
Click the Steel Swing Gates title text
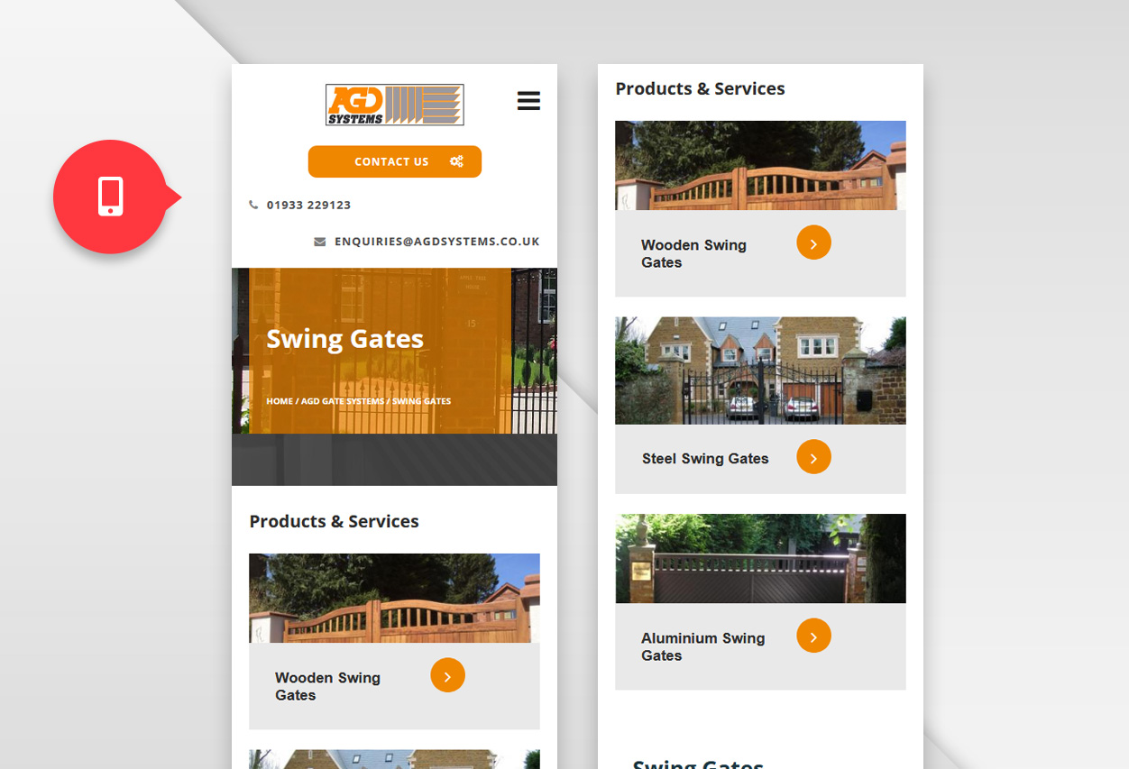(705, 458)
